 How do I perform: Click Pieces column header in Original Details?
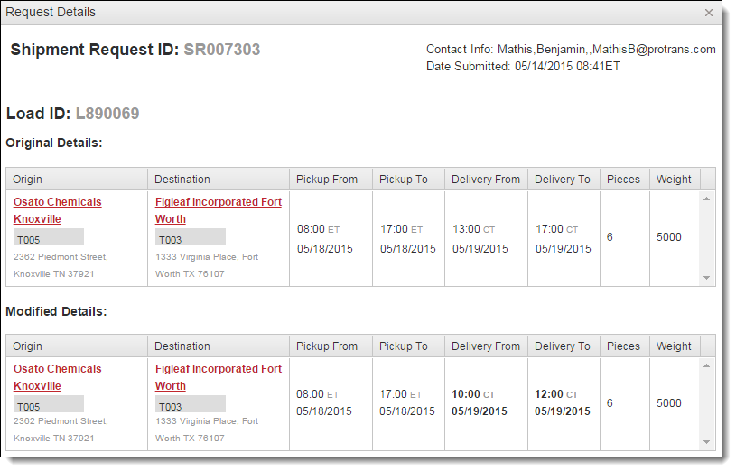point(623,180)
